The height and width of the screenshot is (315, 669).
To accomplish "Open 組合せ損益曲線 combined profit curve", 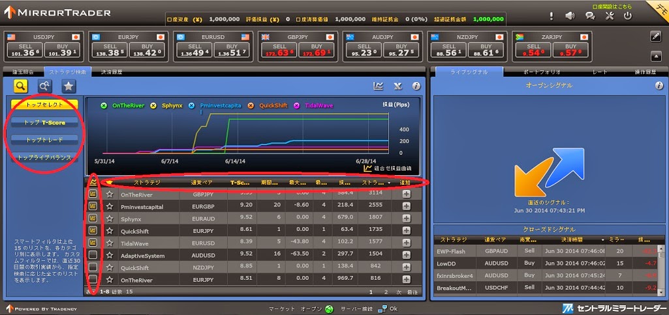I will [388, 168].
